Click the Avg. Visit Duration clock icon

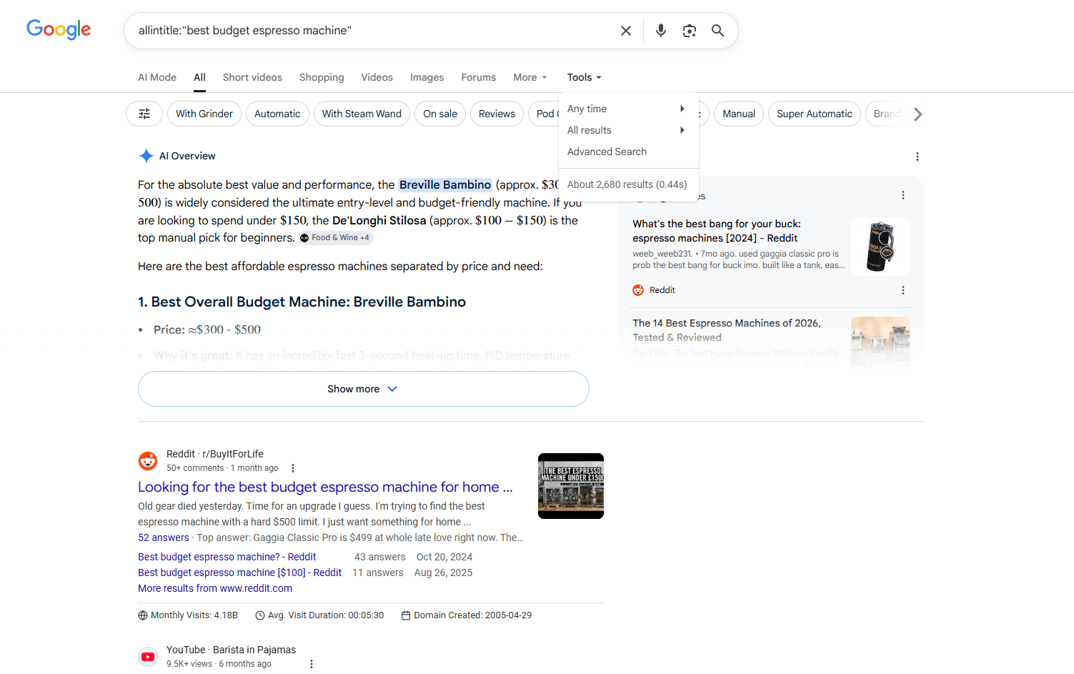click(x=260, y=615)
